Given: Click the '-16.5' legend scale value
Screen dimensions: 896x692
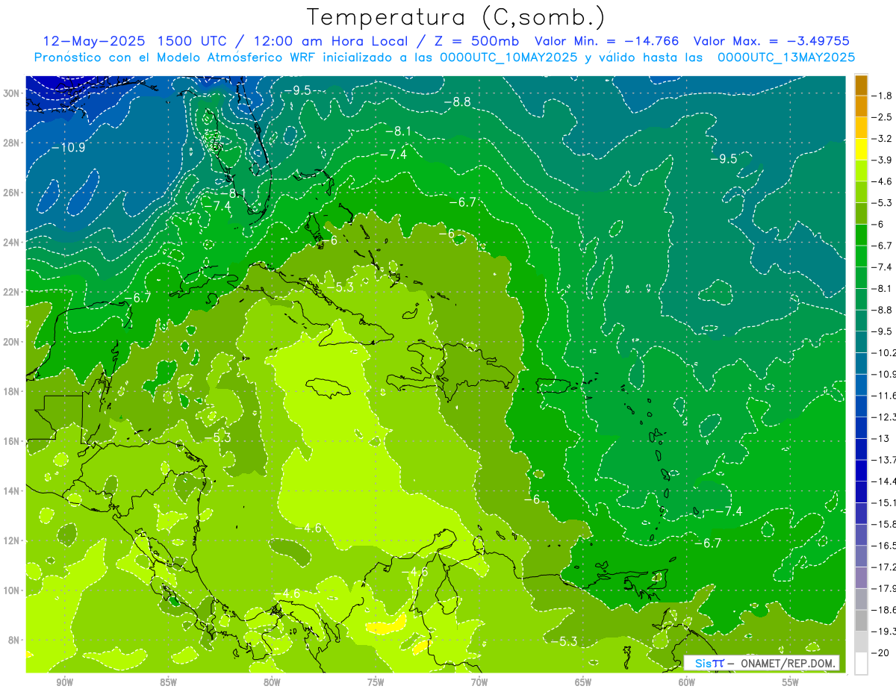Looking at the screenshot, I should tap(883, 545).
